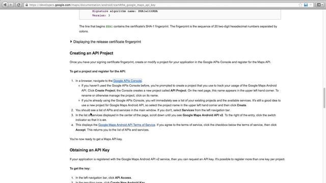
Task: Click the "Creating an API Project" heading
Action: (91, 53)
